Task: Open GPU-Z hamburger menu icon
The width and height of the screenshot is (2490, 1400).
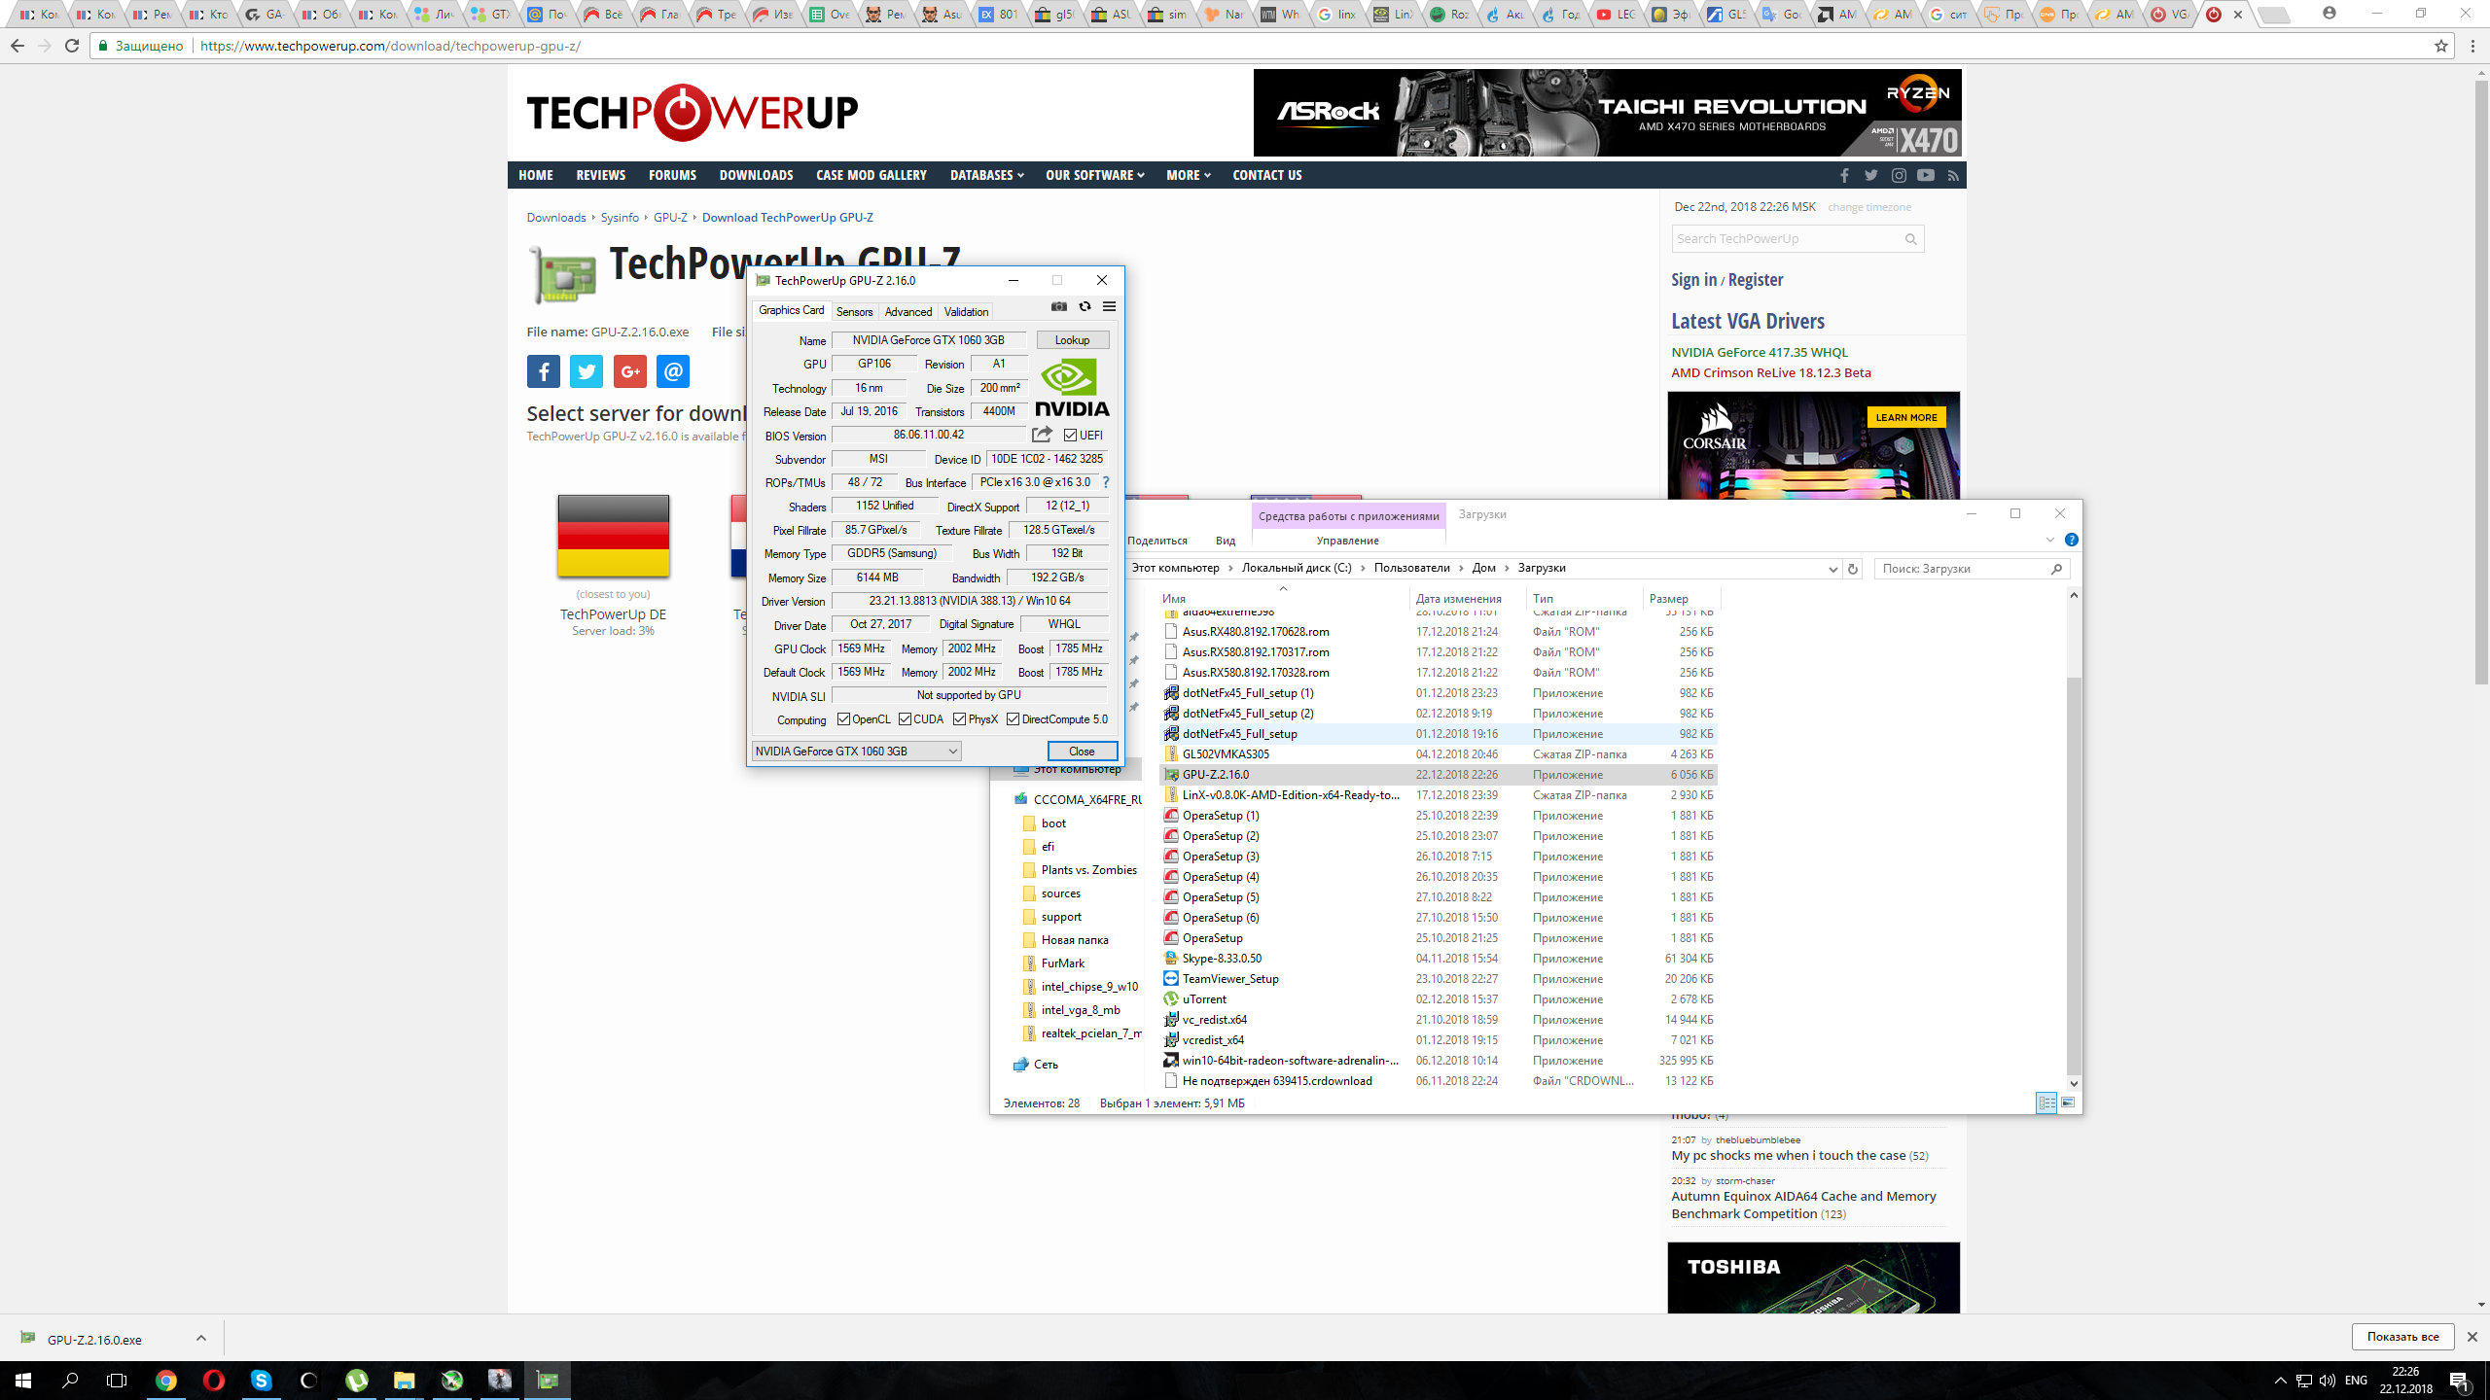Action: click(1109, 307)
